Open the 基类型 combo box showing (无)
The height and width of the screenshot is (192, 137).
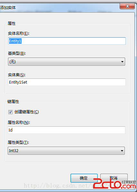(67, 62)
